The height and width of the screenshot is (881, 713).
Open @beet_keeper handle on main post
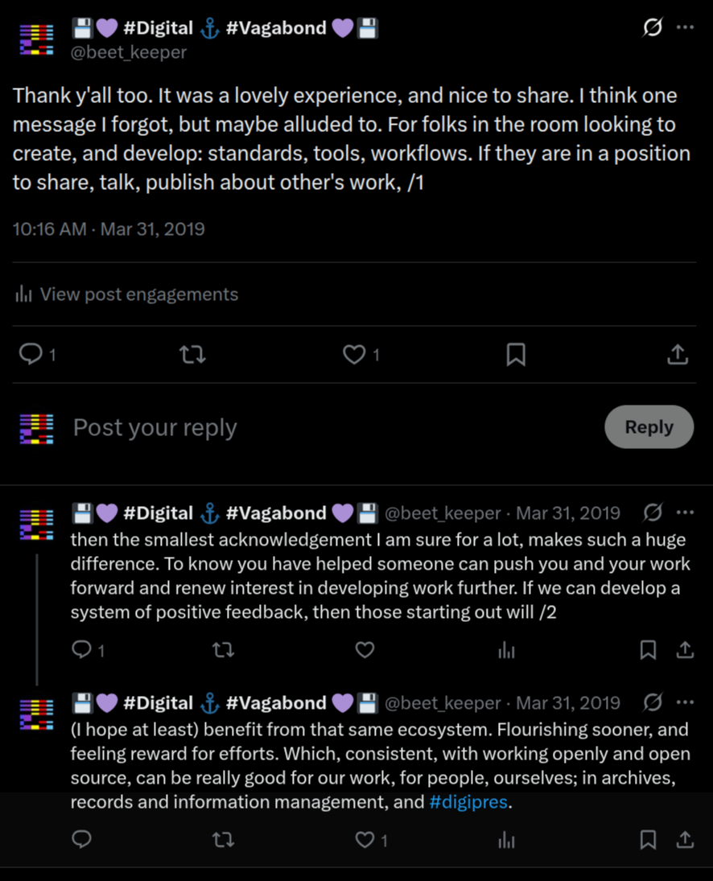[x=130, y=52]
